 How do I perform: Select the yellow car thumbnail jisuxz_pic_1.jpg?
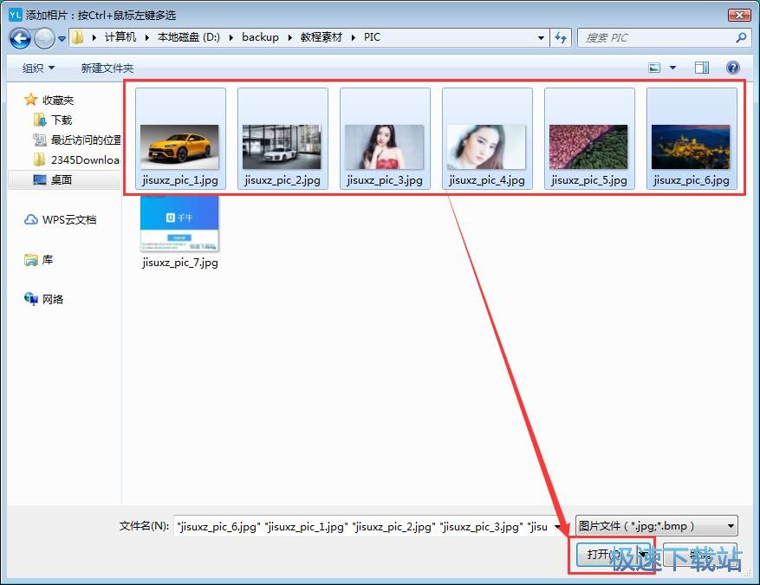179,146
